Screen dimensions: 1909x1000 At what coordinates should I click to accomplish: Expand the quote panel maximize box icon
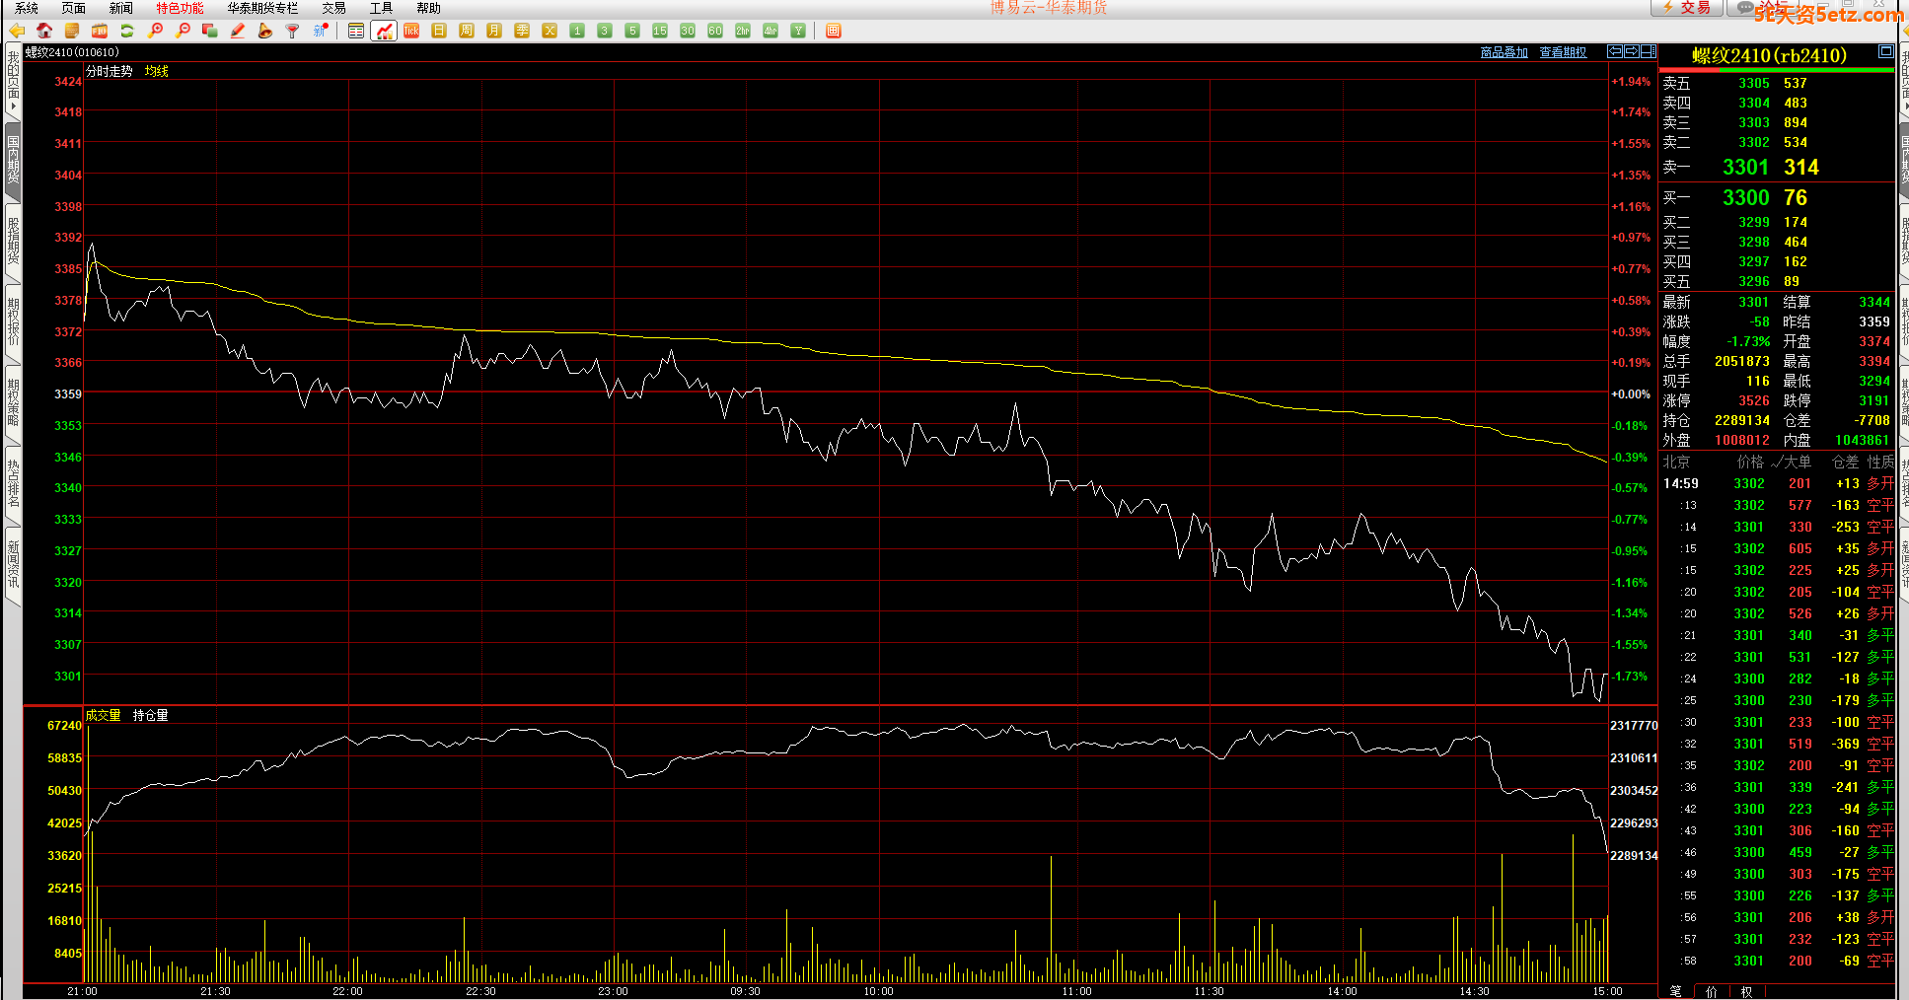point(1885,52)
